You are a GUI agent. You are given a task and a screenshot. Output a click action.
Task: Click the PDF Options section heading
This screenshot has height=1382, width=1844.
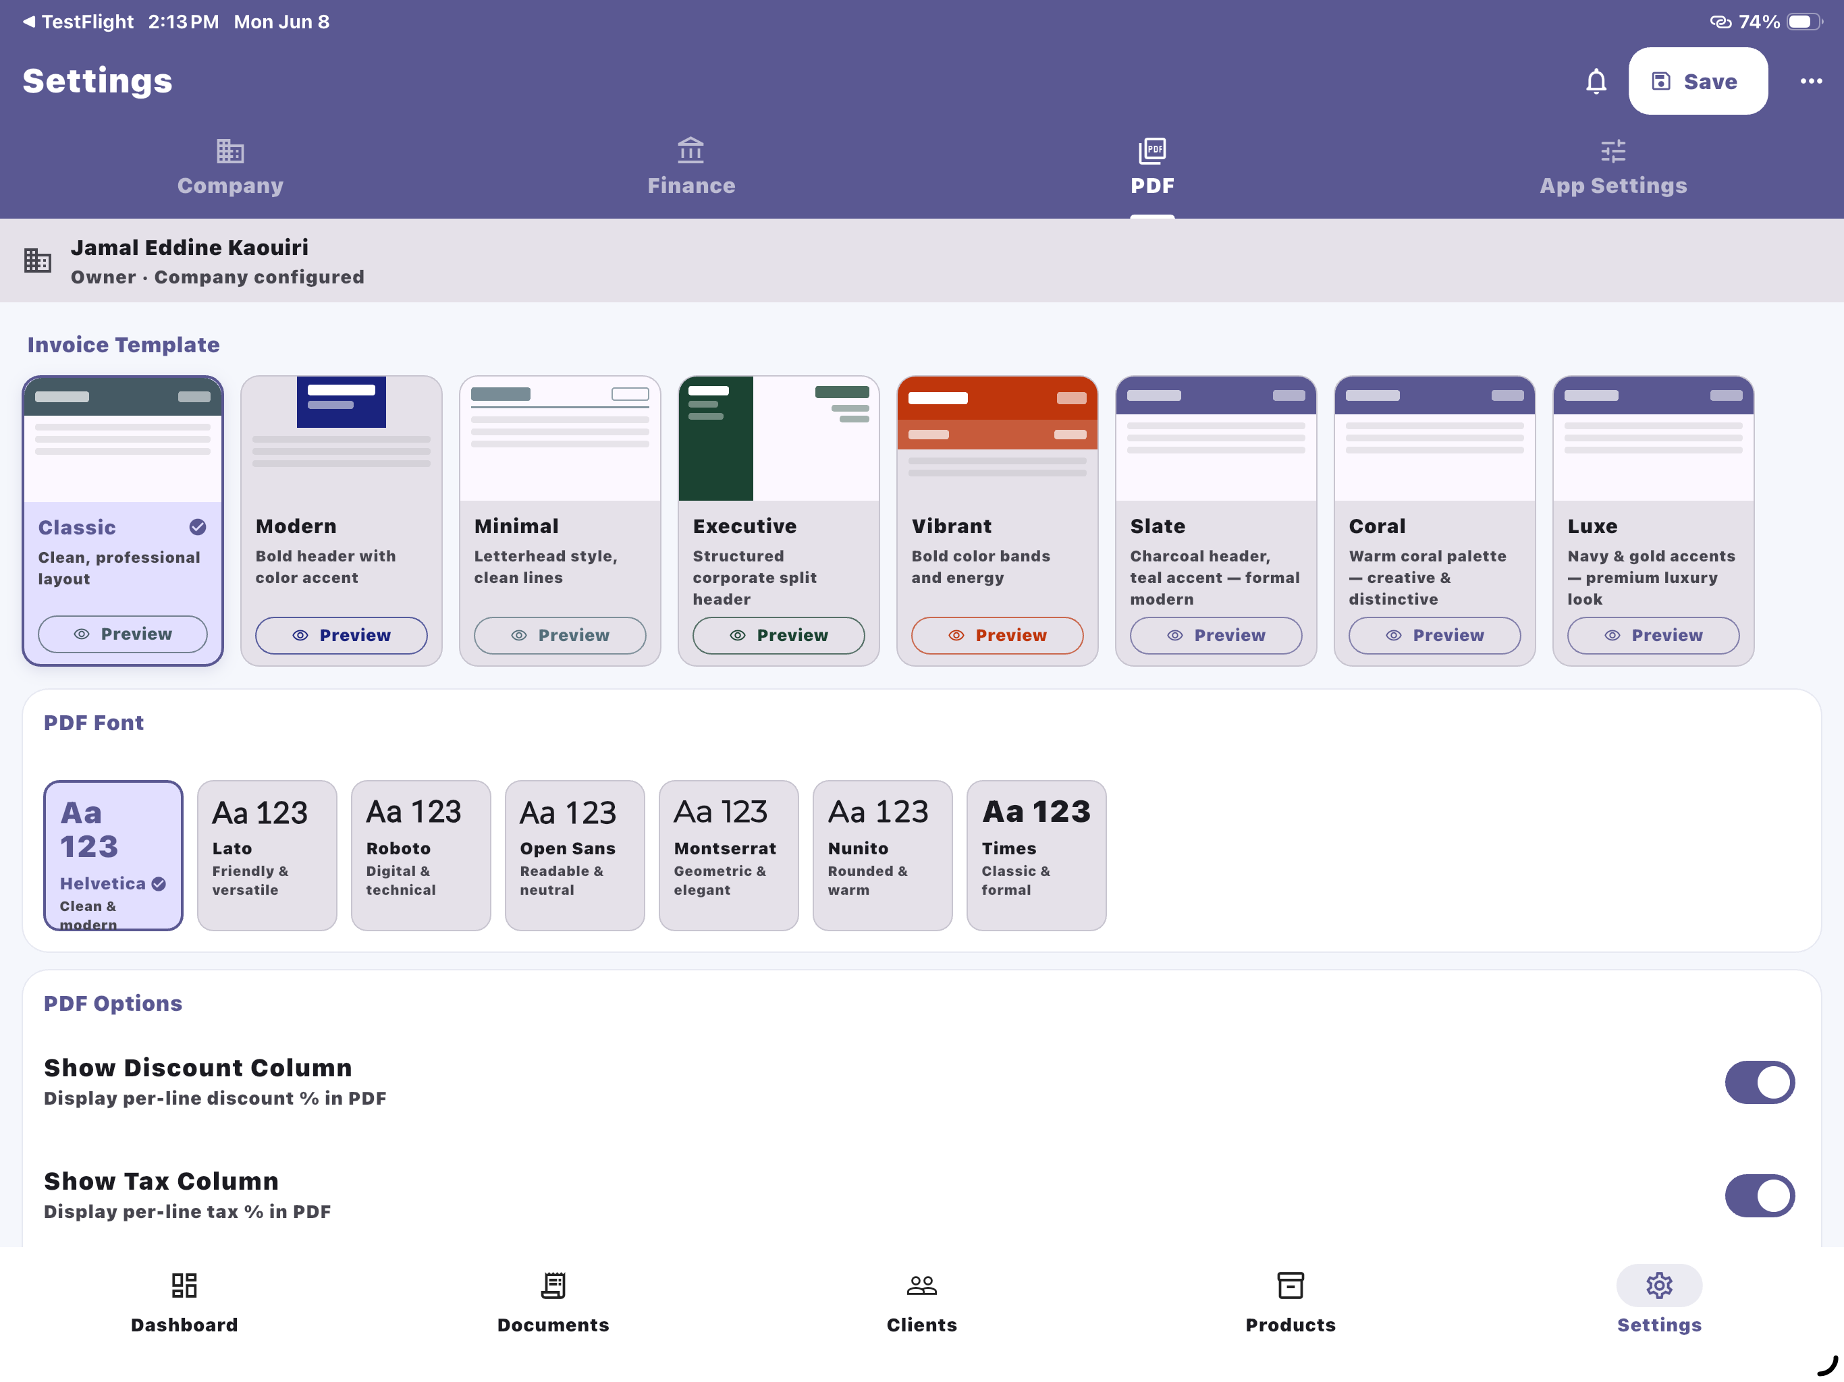pyautogui.click(x=113, y=1003)
